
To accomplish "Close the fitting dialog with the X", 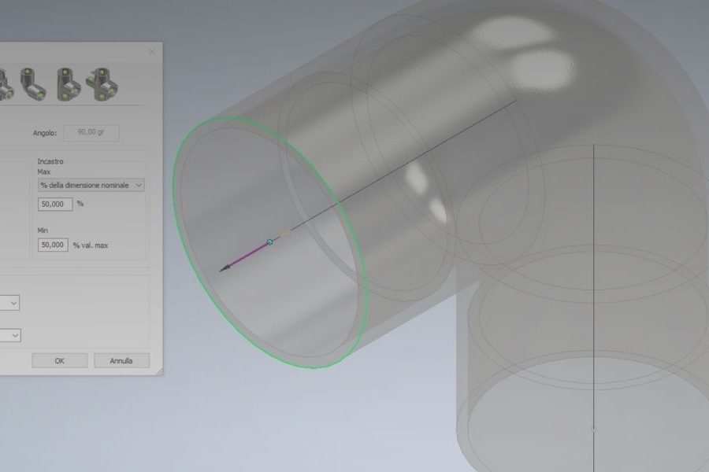I will click(x=152, y=52).
